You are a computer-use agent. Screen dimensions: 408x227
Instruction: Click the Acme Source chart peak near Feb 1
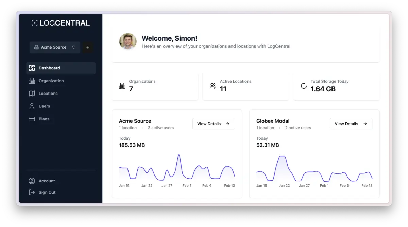pyautogui.click(x=179, y=156)
